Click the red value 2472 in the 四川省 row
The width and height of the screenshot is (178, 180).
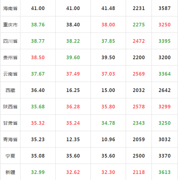[x=139, y=41]
